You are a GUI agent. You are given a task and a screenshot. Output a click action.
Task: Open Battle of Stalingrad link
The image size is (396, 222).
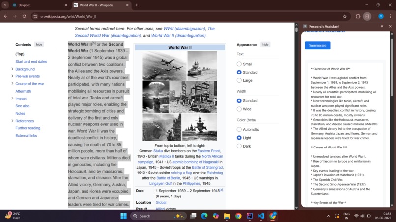[x=207, y=167]
